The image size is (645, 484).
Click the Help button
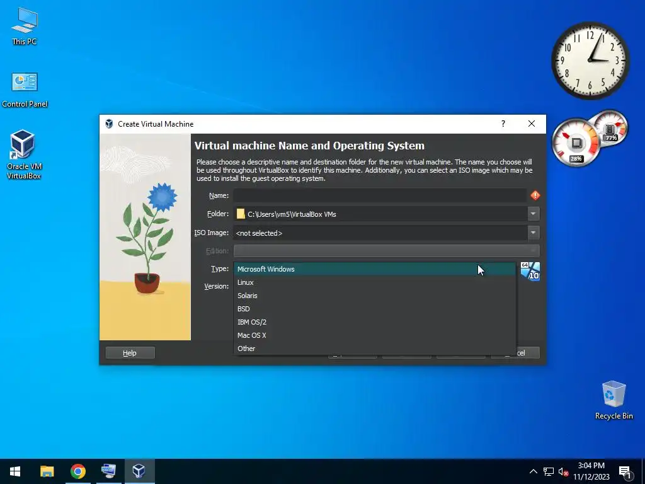coord(130,353)
